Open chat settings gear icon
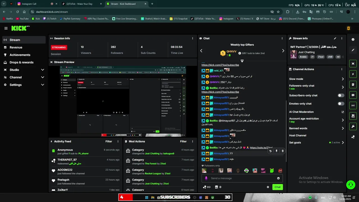The image size is (359, 202). (268, 187)
